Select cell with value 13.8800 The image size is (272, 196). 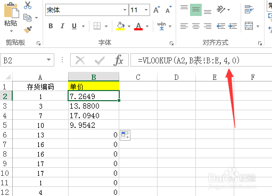94,106
